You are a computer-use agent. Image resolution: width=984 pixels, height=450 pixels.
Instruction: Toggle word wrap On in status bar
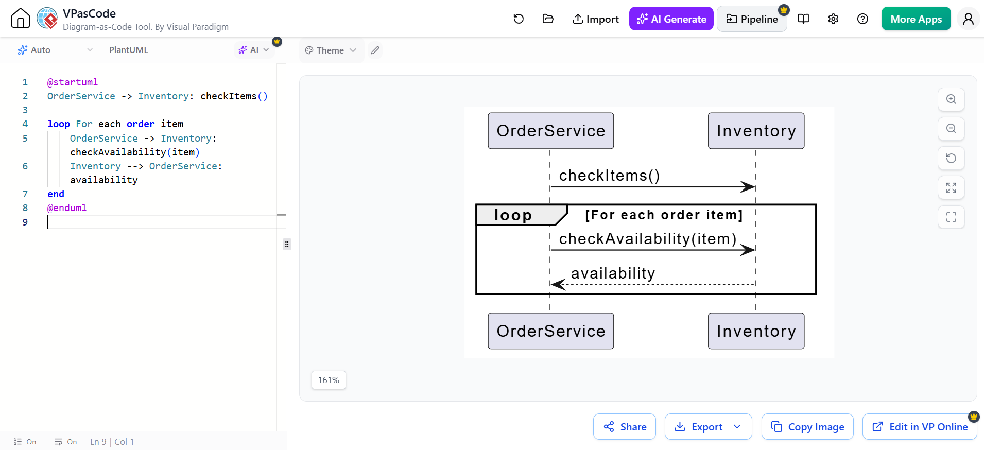66,442
